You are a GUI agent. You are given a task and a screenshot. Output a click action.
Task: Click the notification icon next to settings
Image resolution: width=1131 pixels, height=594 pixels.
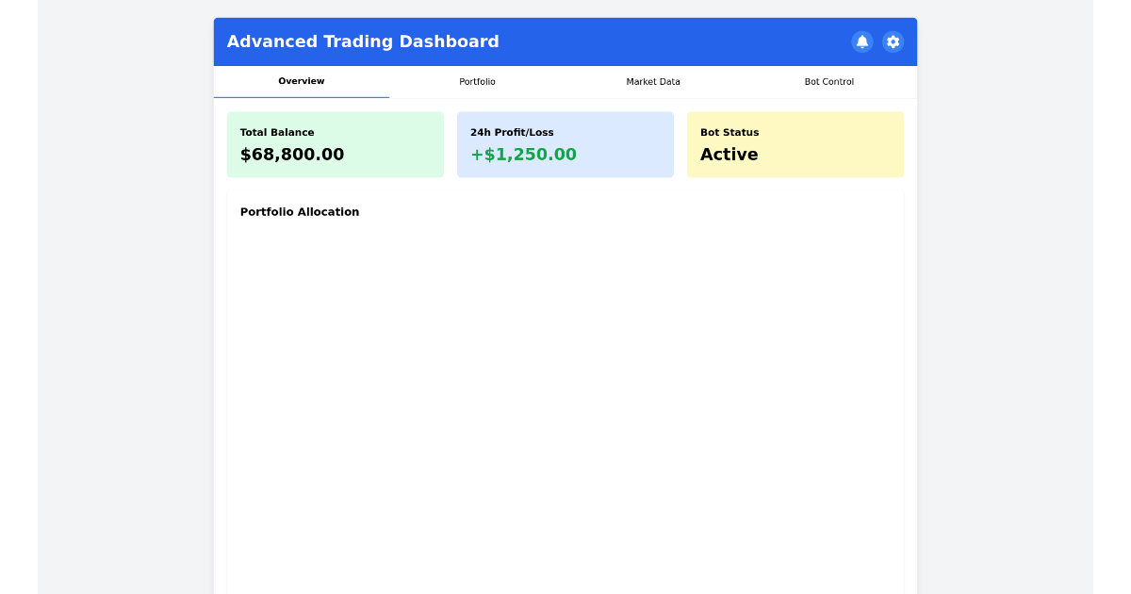pyautogui.click(x=862, y=41)
